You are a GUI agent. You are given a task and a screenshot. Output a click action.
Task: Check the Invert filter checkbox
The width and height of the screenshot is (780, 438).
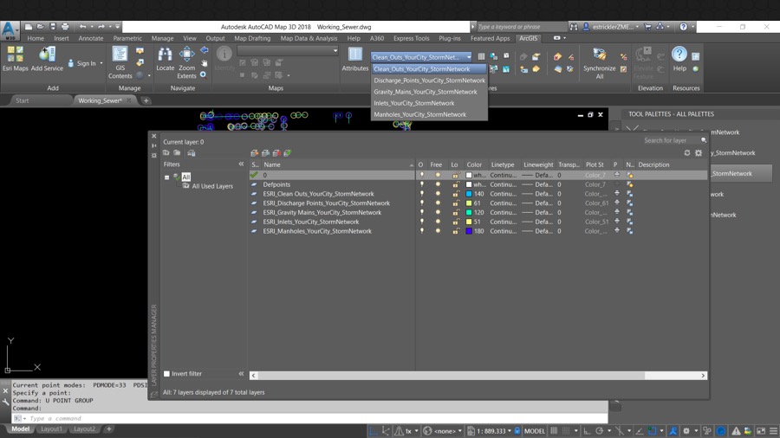pos(167,373)
